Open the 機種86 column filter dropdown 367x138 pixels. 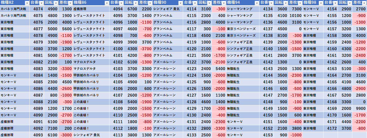click(x=107, y=3)
